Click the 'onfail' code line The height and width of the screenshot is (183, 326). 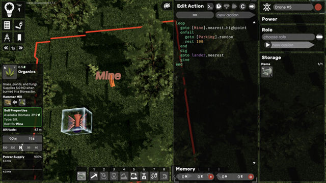[x=187, y=33]
